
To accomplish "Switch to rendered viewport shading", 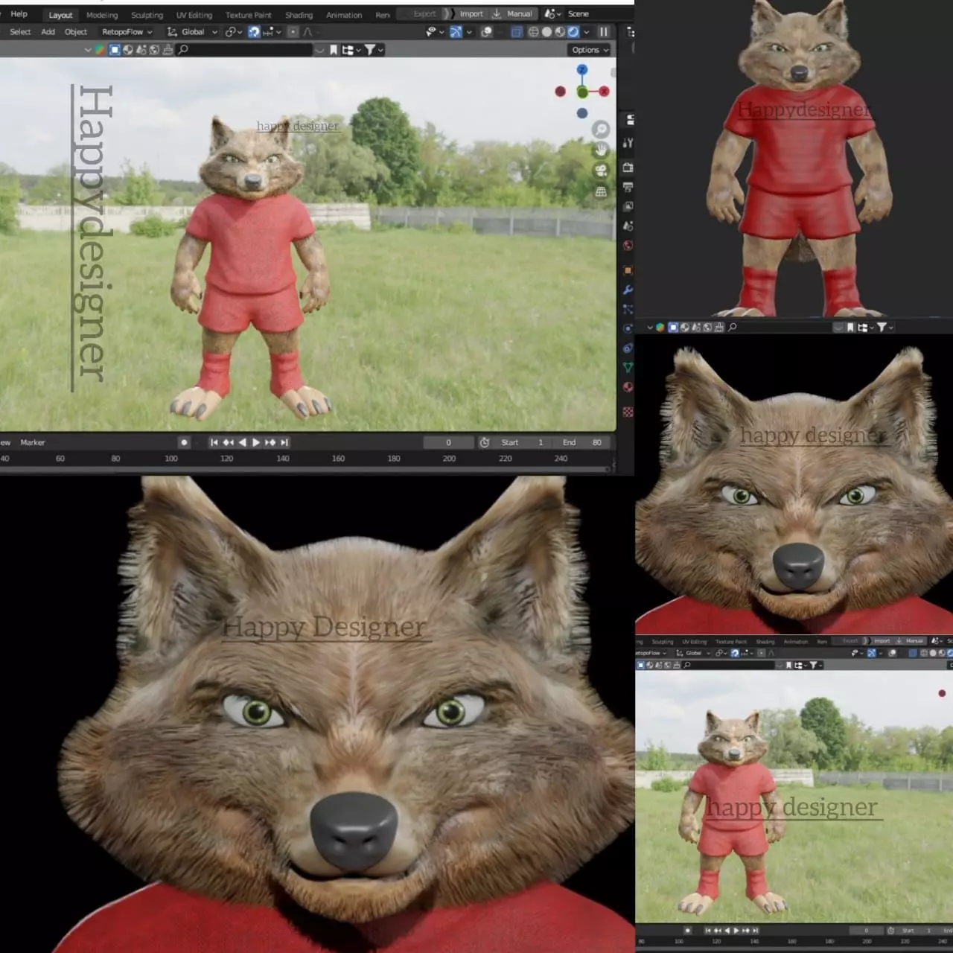I will pyautogui.click(x=573, y=32).
